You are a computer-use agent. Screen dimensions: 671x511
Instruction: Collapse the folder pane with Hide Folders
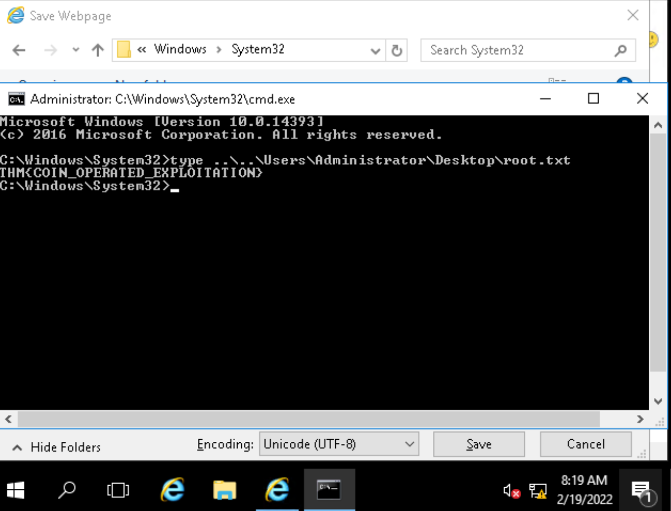pyautogui.click(x=56, y=447)
